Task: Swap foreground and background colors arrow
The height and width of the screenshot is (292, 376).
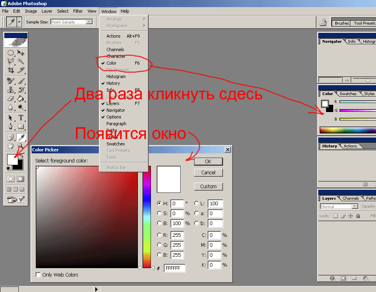Action: [x=22, y=156]
